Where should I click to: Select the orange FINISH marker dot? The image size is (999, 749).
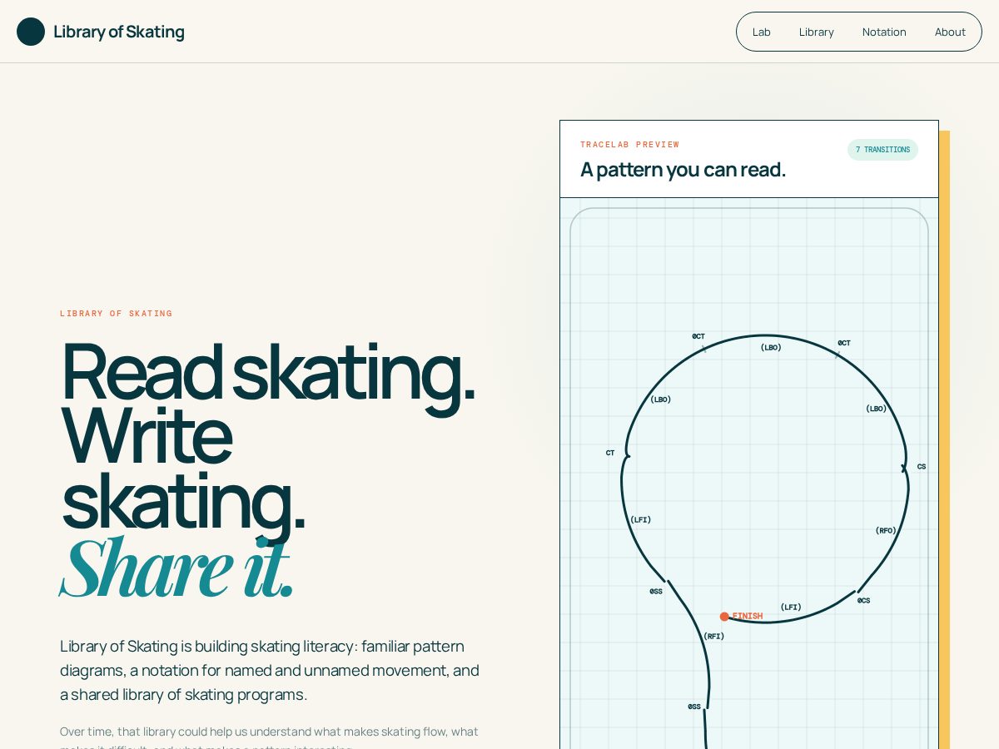tap(724, 617)
